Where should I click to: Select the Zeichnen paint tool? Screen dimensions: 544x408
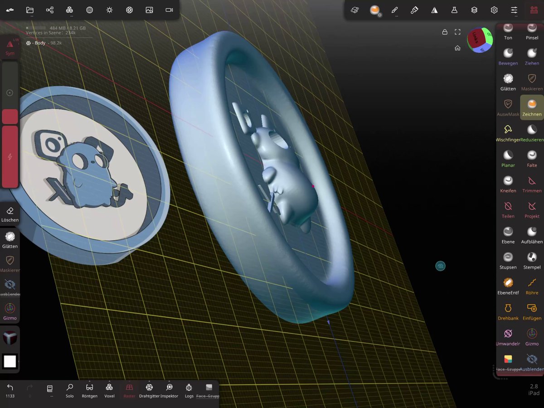pos(532,107)
